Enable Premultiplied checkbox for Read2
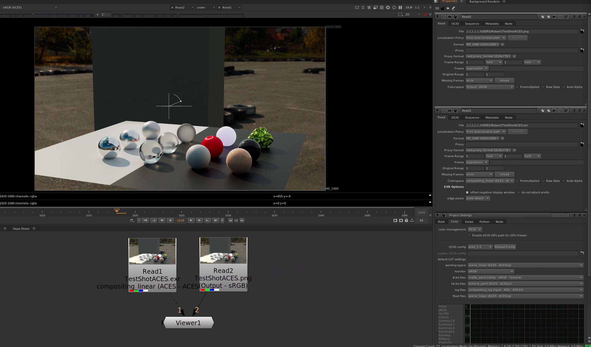The image size is (591, 347). [517, 87]
